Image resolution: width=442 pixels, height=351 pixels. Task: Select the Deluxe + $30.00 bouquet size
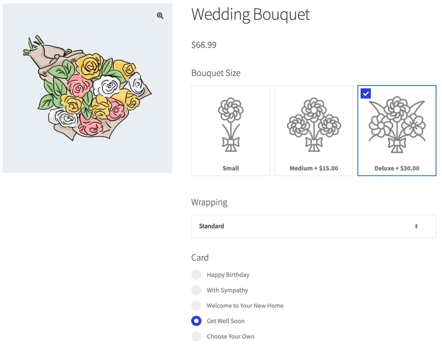pyautogui.click(x=397, y=130)
